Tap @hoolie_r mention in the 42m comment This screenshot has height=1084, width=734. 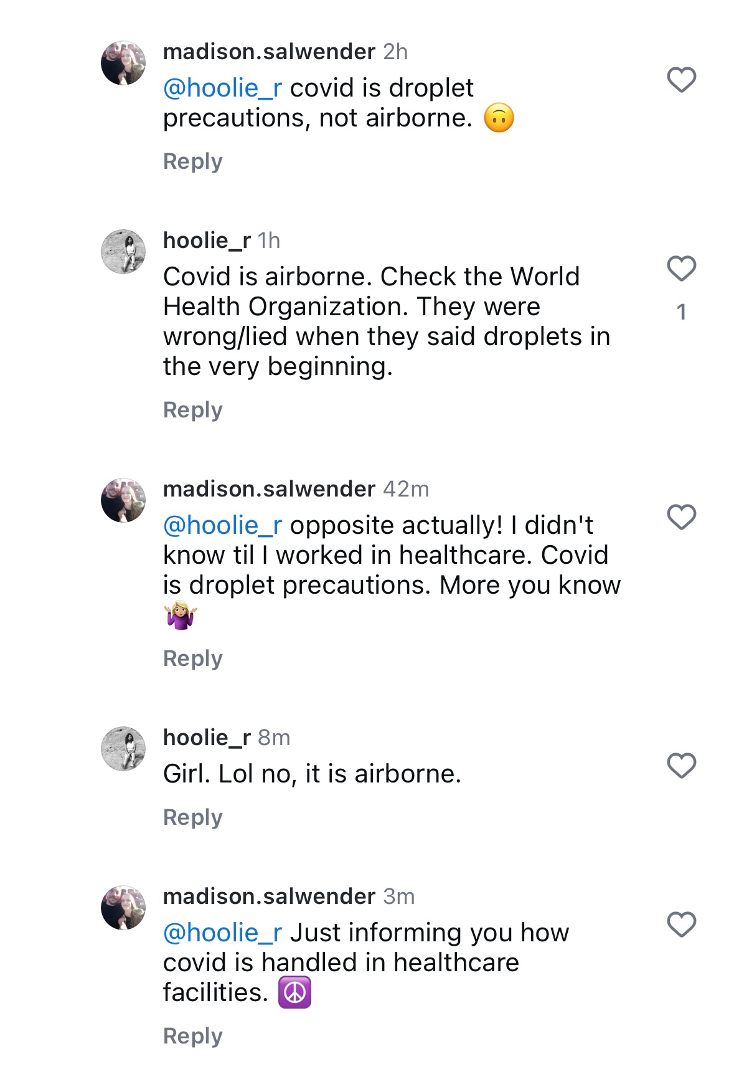(x=222, y=525)
